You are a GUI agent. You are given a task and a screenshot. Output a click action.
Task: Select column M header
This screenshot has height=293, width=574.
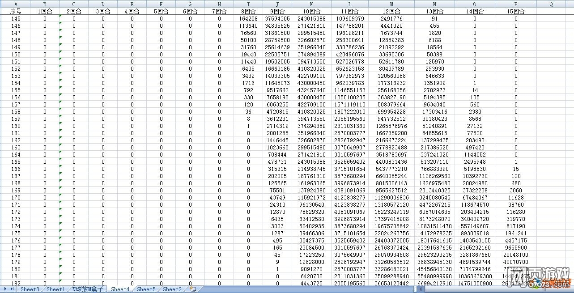pos(391,4)
